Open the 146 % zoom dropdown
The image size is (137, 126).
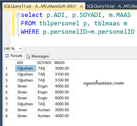[20, 49]
